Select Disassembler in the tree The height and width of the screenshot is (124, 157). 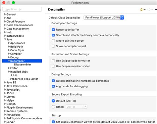click(x=23, y=64)
